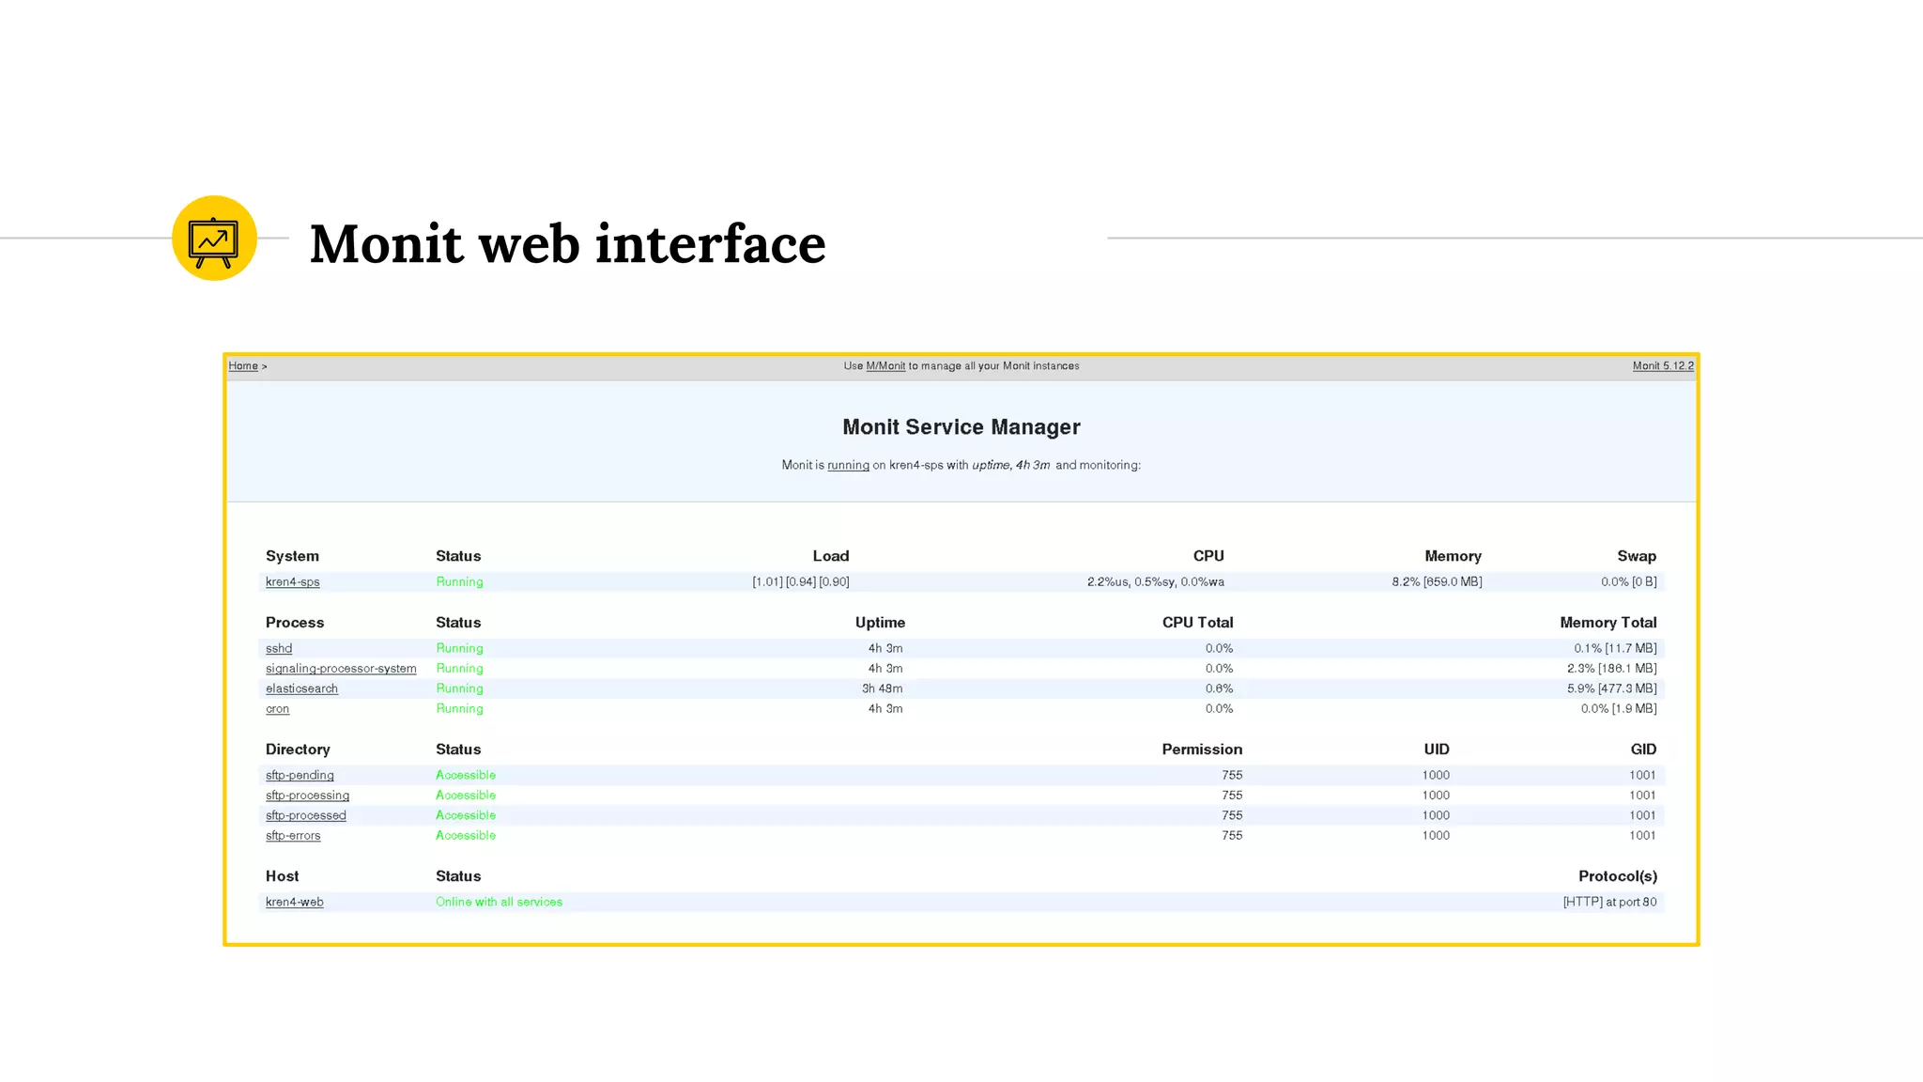Screen dimensions: 1923x1082
Task: Click the Home breadcrumb link
Action: [243, 366]
